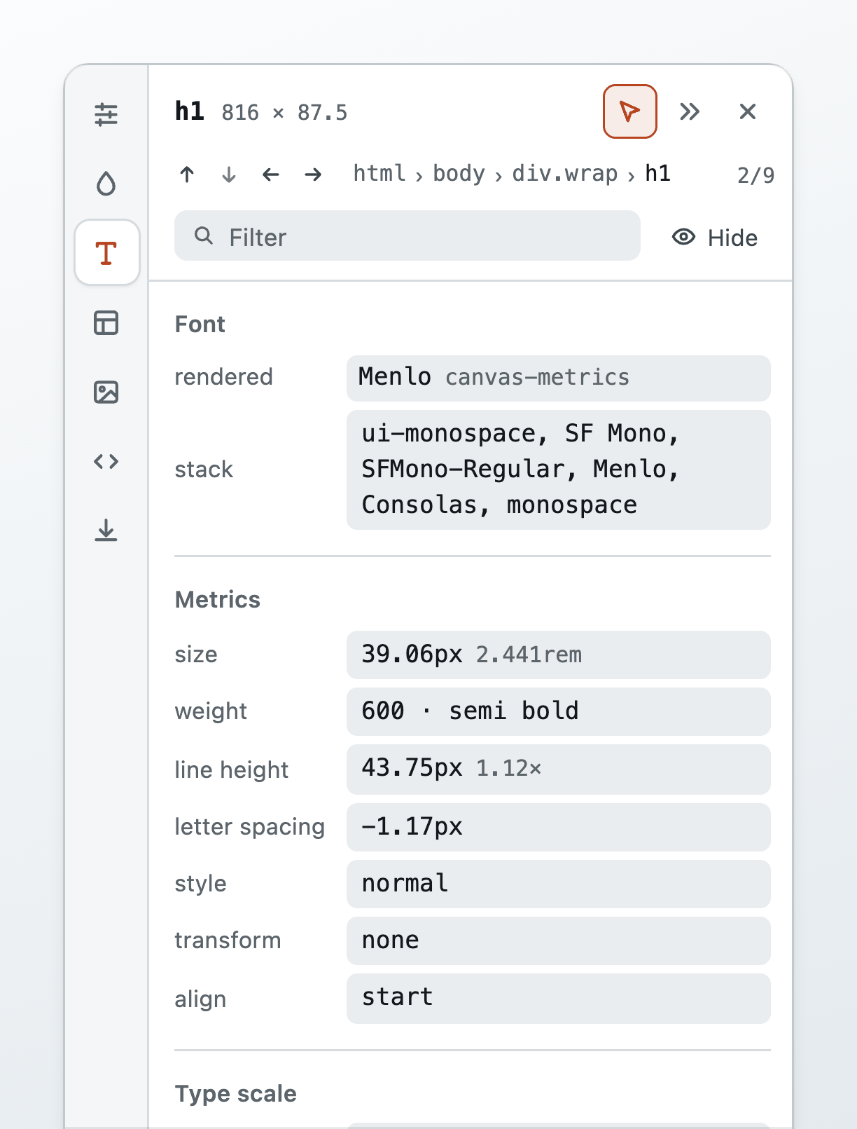The image size is (857, 1129).
Task: Go to previous sibling with left arrow
Action: (x=271, y=174)
